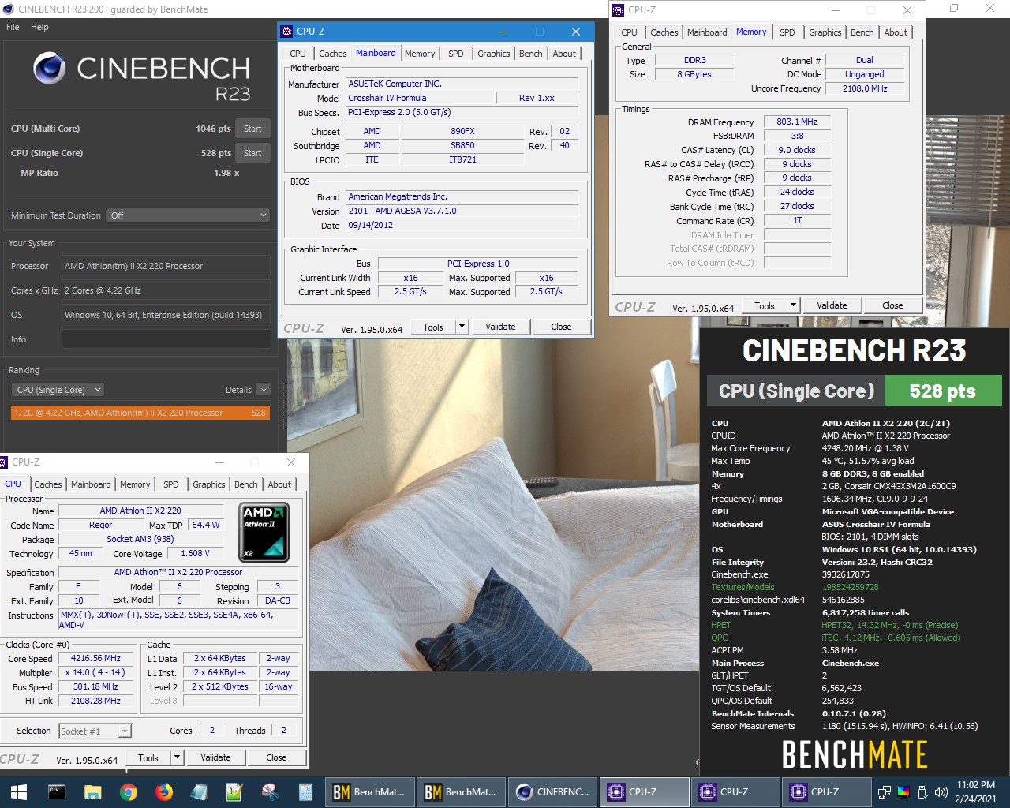This screenshot has width=1010, height=808.
Task: Click the middle CPU-Z taskbar button
Action: 735,791
